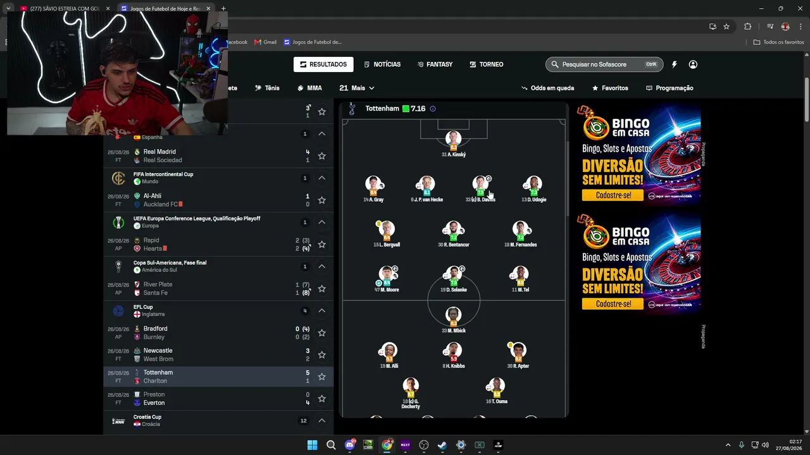Viewport: 810px width, 455px height.
Task: Collapse the FIFA Intercontinental Cup section
Action: coord(321,178)
